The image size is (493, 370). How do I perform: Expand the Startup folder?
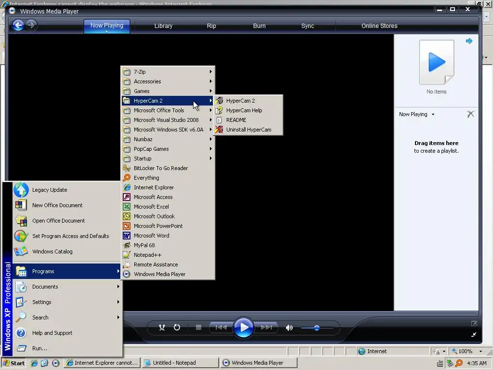tap(168, 159)
